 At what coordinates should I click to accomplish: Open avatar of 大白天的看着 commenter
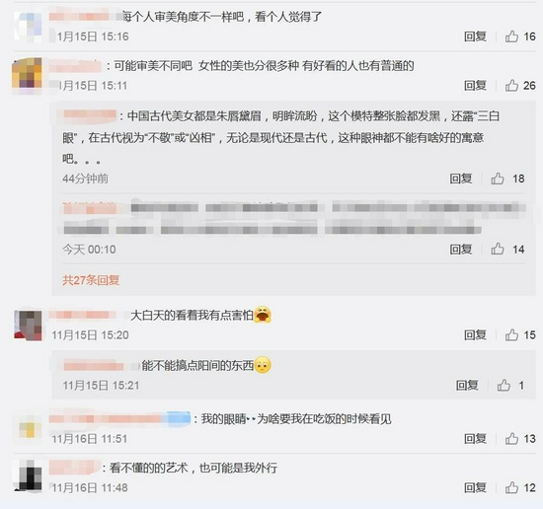(28, 326)
